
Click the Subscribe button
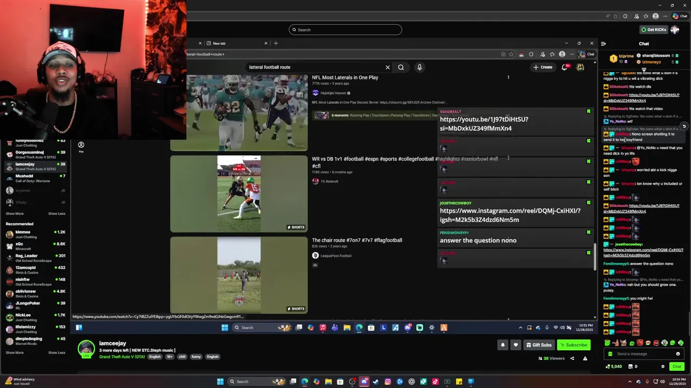pyautogui.click(x=573, y=345)
